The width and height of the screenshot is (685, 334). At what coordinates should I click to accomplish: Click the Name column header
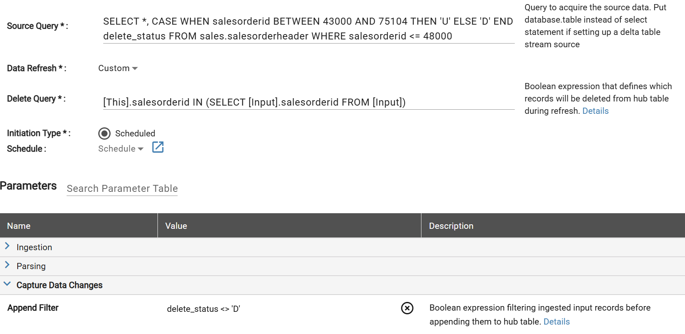19,226
